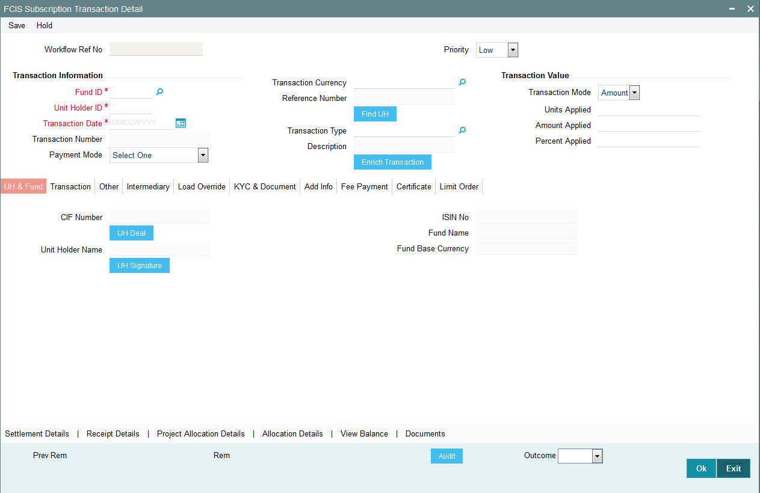
Task: Open the Intermediary tab
Action: 148,186
